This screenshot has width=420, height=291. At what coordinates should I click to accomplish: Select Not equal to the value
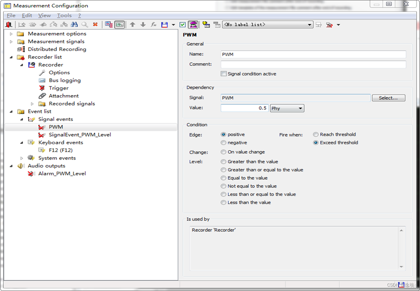coord(223,186)
